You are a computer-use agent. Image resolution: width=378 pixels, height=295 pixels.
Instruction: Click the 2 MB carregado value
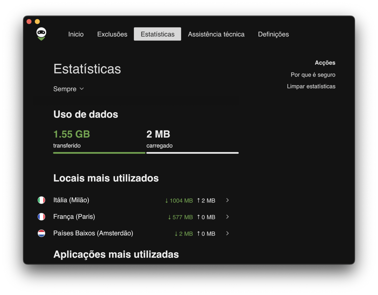click(158, 134)
